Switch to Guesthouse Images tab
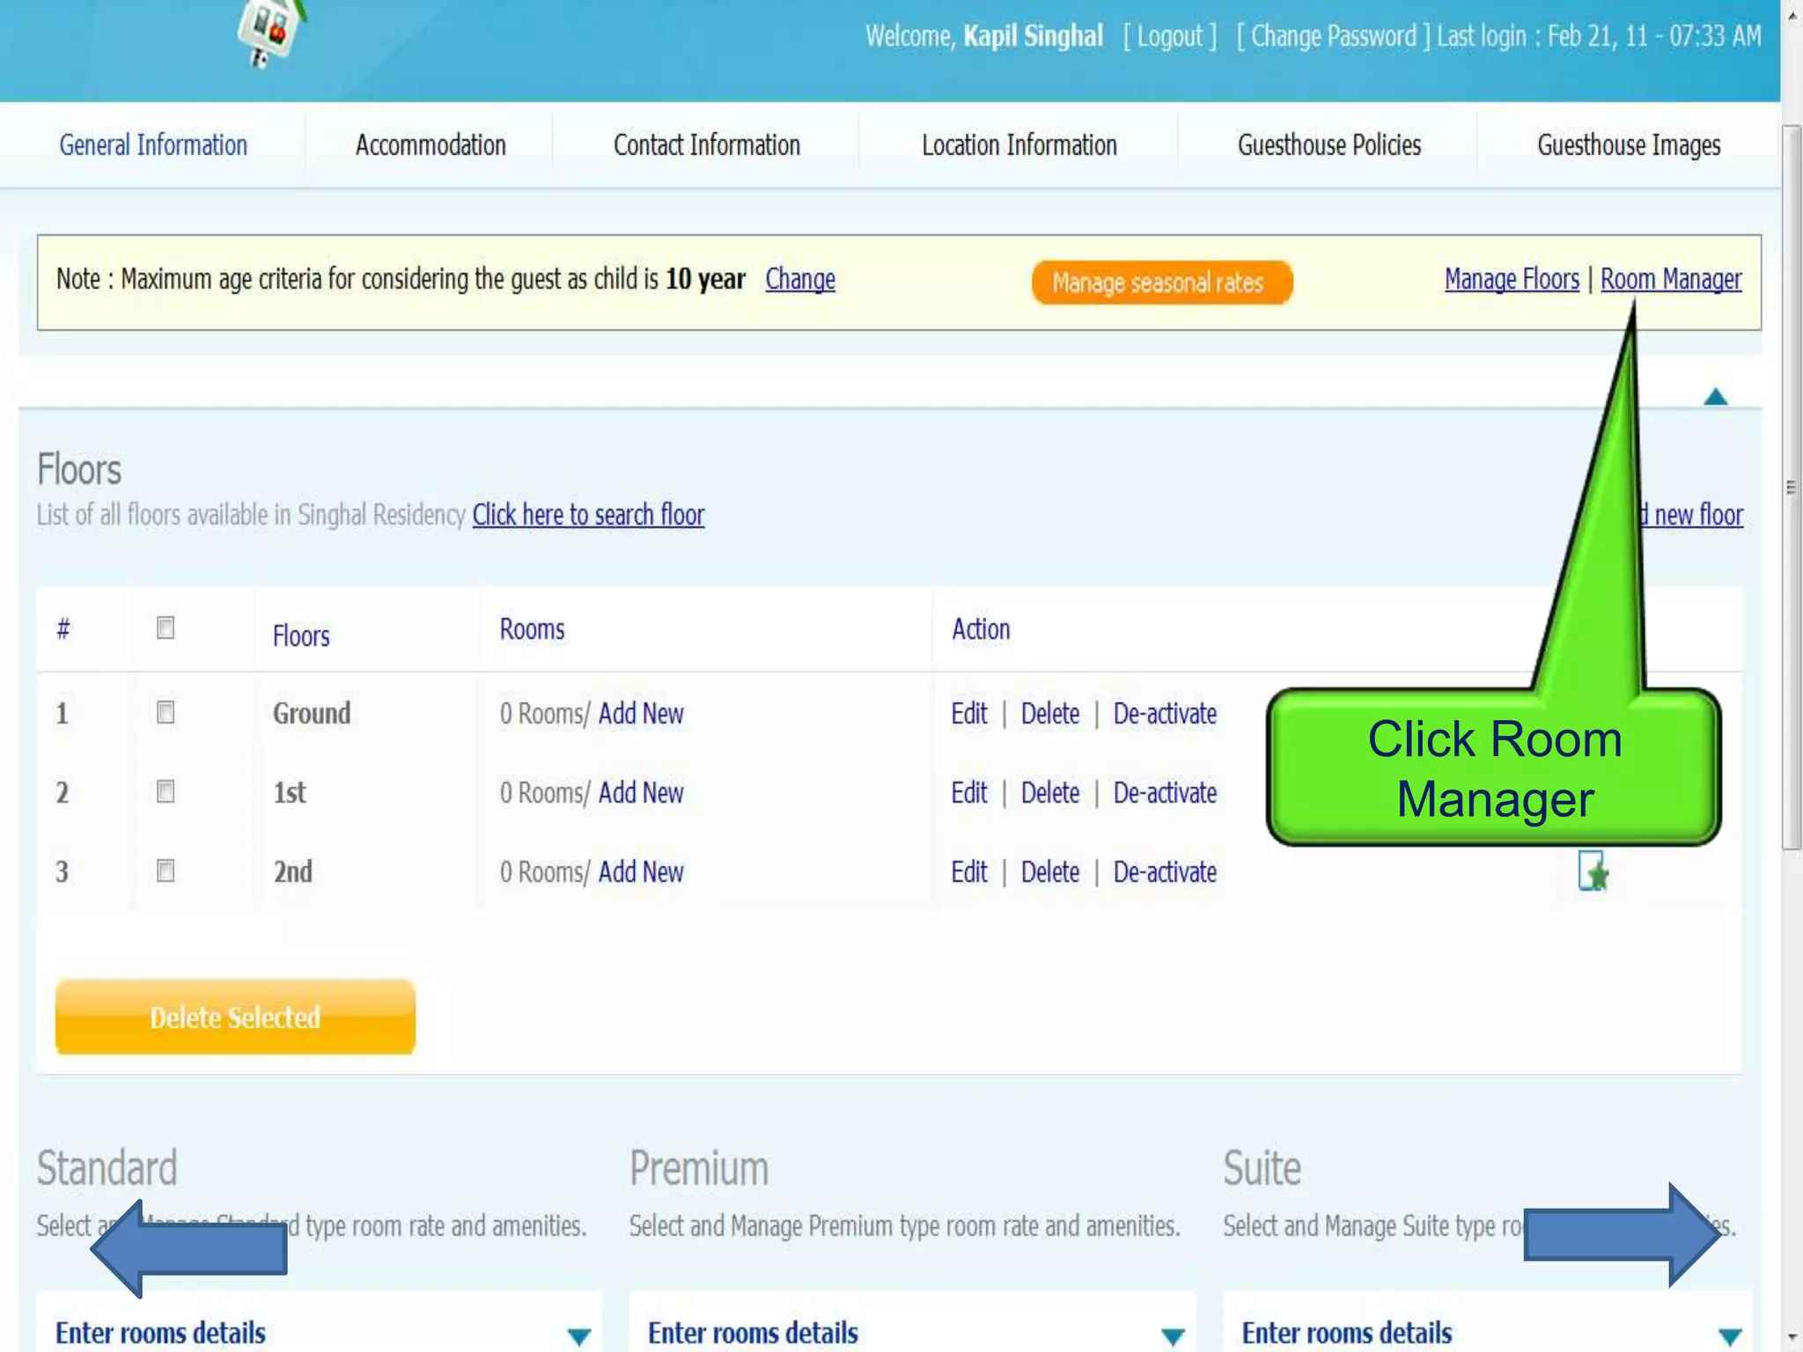1803x1352 pixels. pyautogui.click(x=1629, y=145)
